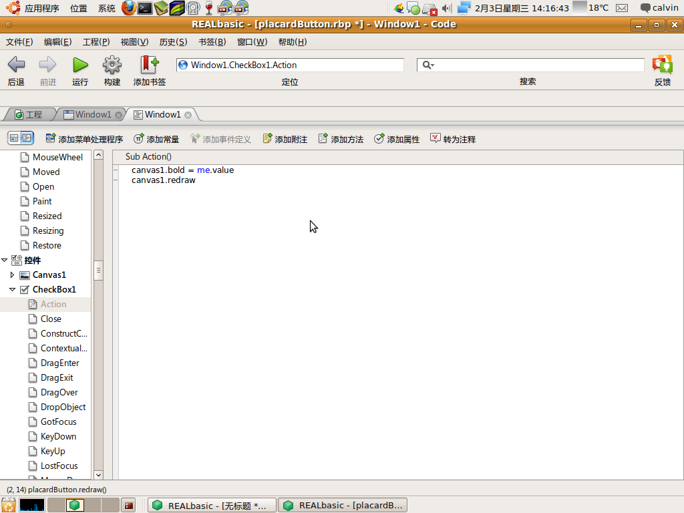The image size is (684, 513).
Task: Click the disabled 添加事件定义 item
Action: pos(220,139)
